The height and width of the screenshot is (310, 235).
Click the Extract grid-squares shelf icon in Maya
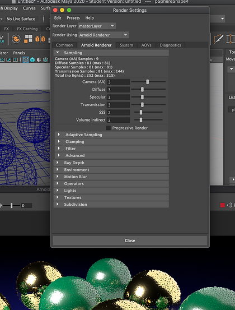(x=28, y=39)
